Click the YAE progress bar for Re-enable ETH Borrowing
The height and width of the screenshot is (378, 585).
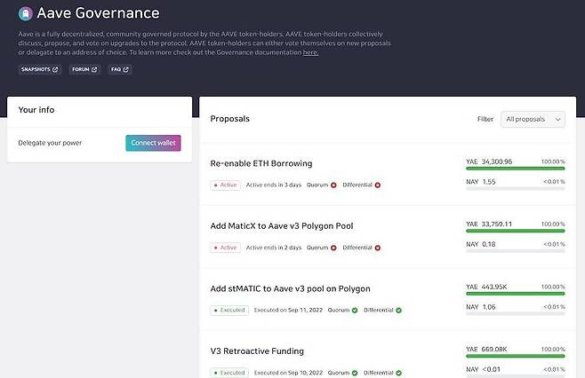(516, 169)
